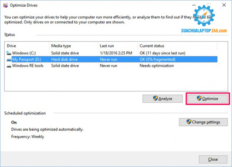Screen dimensions: 232x167
Task: Click the My Passport (D:) drive icon
Action: coord(9,59)
